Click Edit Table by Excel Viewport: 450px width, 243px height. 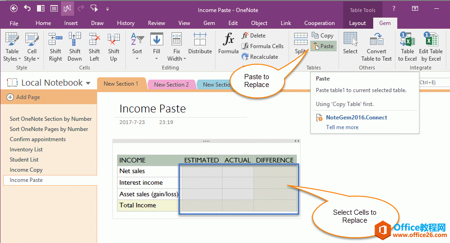(x=431, y=47)
